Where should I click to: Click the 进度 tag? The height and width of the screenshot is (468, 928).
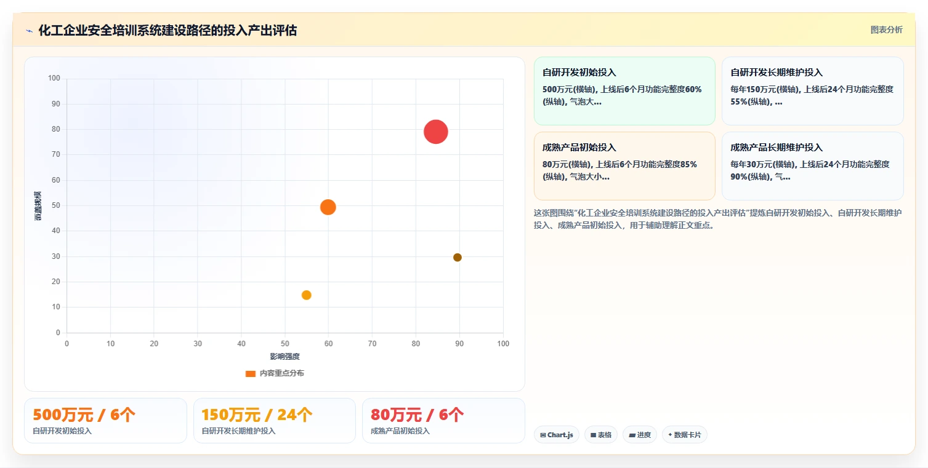pyautogui.click(x=640, y=435)
